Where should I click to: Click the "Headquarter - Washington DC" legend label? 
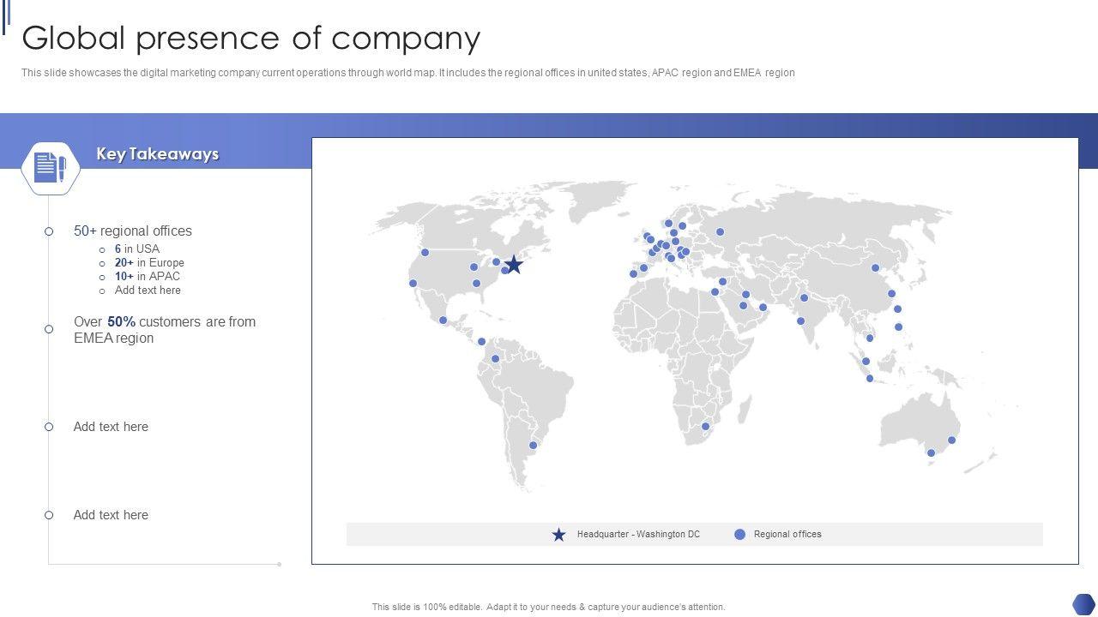(638, 535)
